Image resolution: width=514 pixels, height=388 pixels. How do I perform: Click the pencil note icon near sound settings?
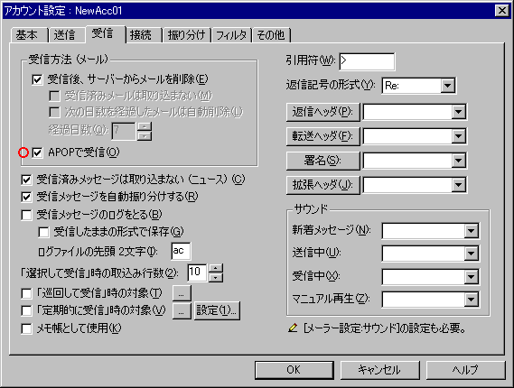click(293, 328)
